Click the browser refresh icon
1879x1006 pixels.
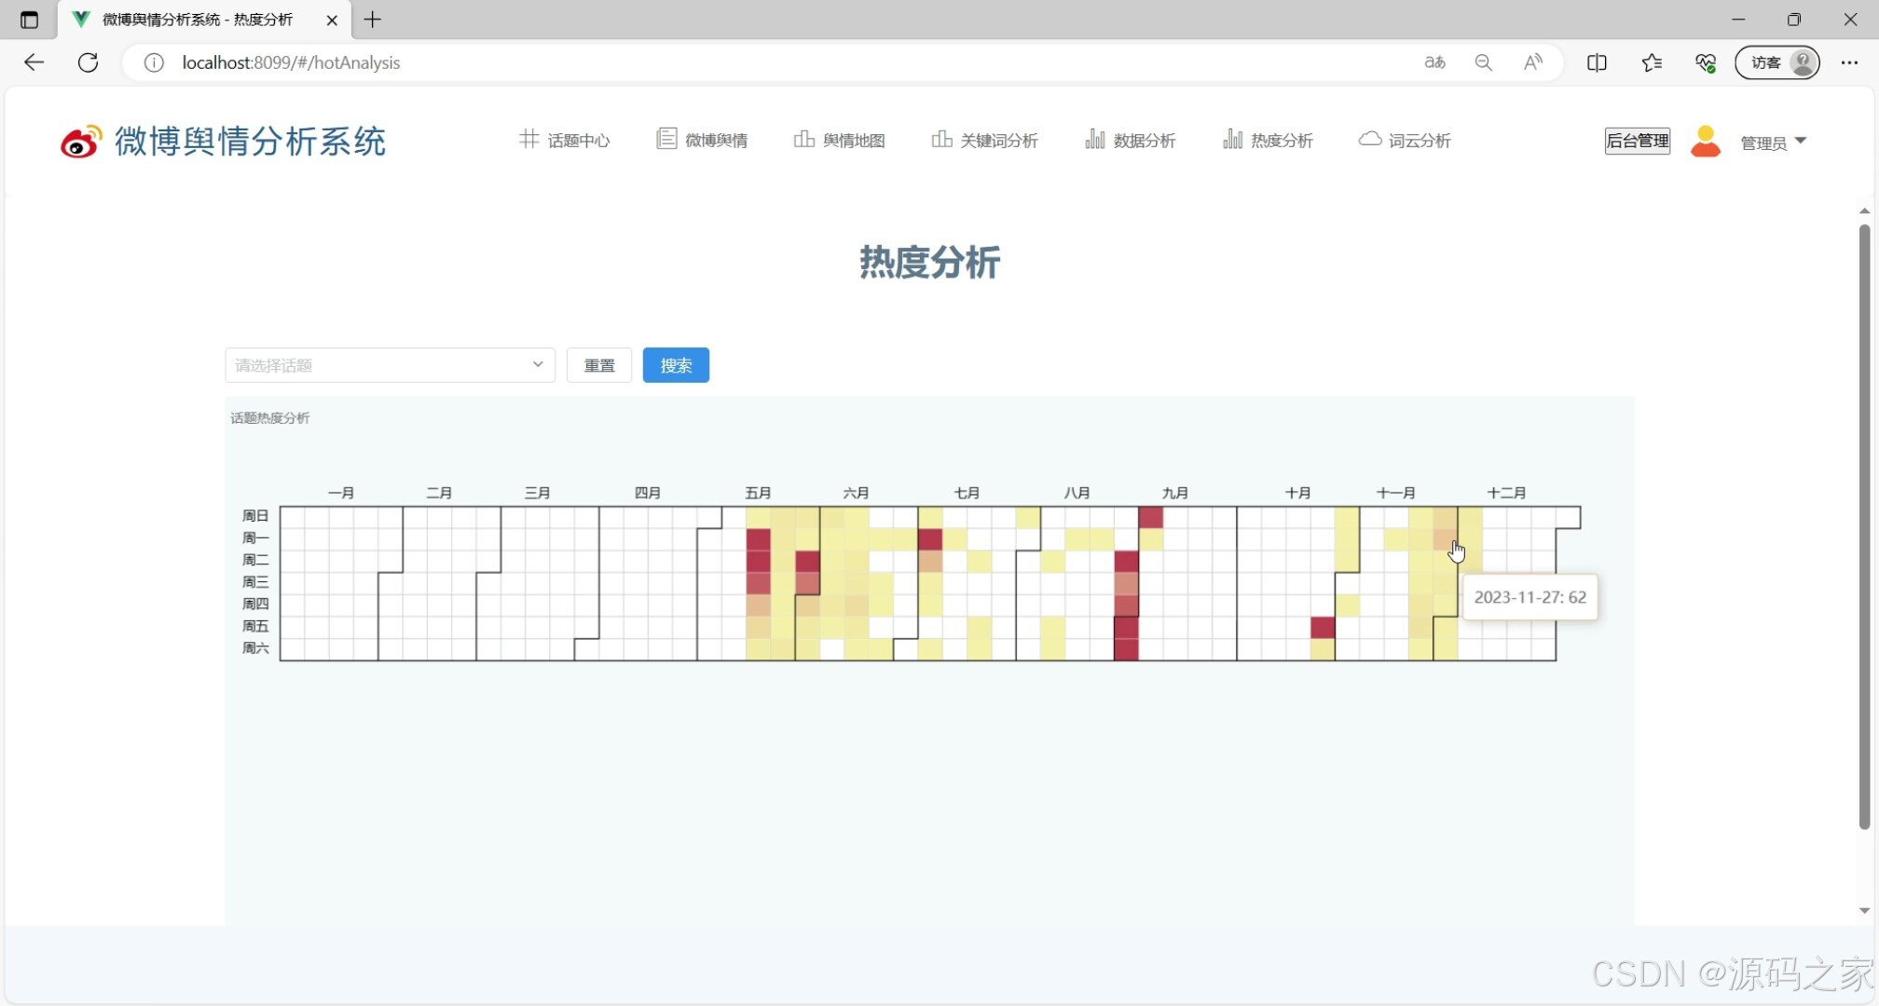[88, 62]
